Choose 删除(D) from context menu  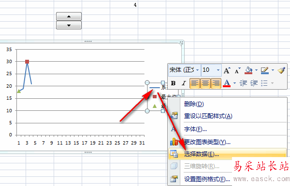pyautogui.click(x=228, y=104)
